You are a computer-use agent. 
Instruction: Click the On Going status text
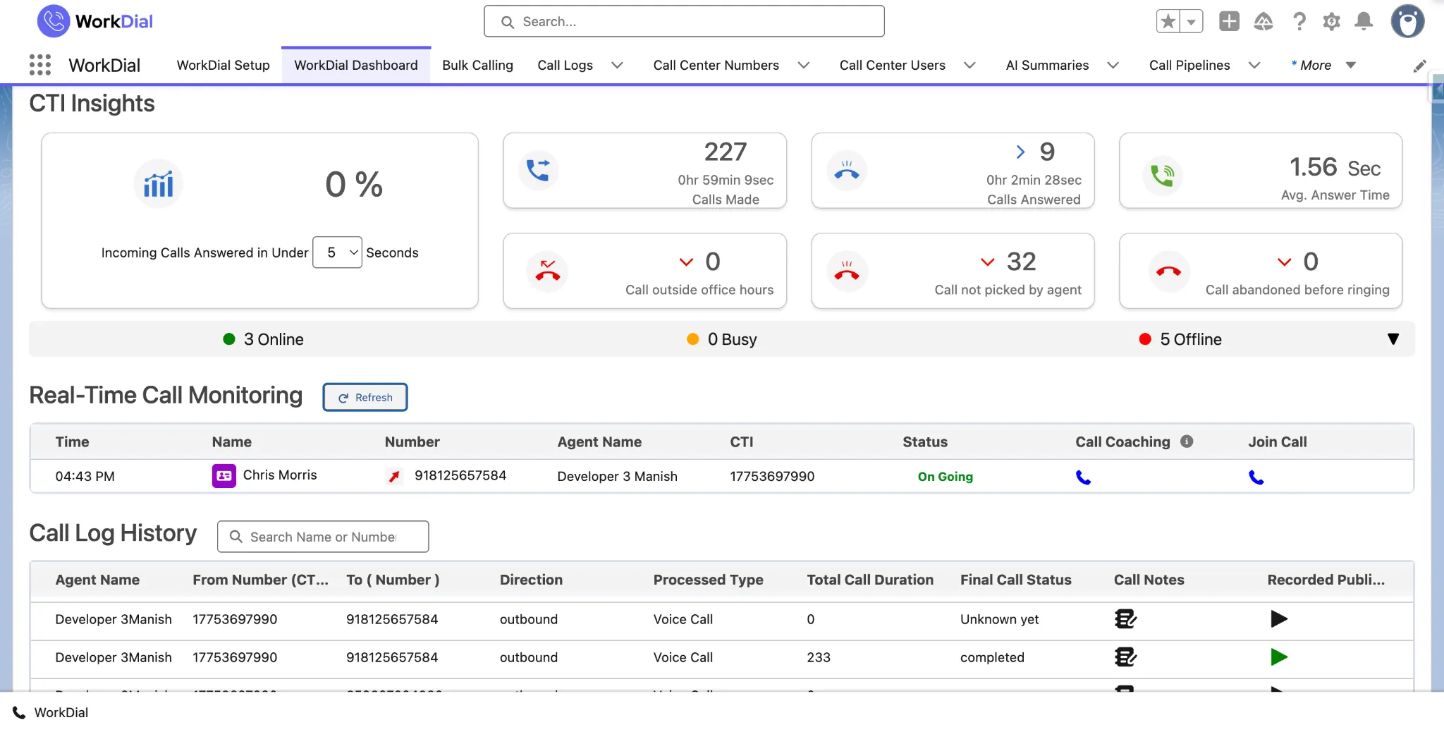pos(945,477)
